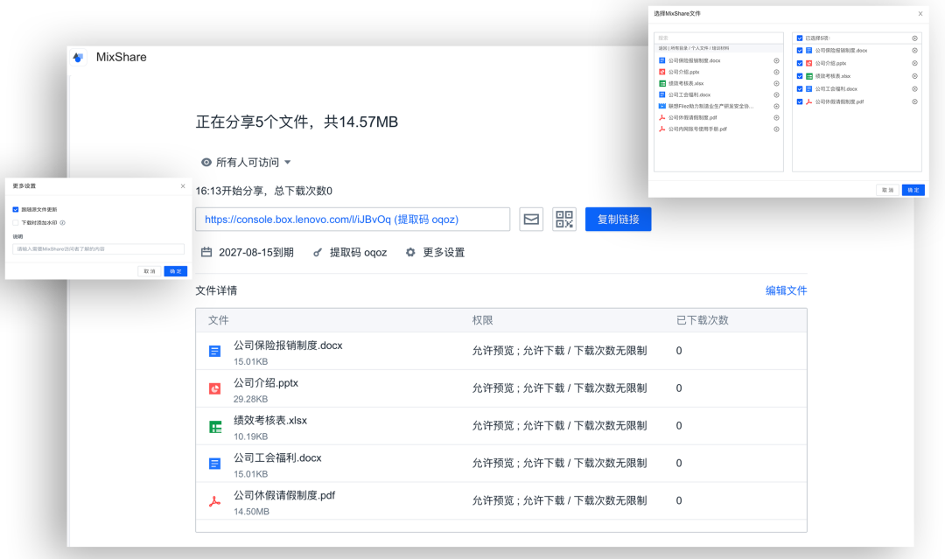Screen dimensions: 945x559
Task: Click 取消 in 选择MixShare文件 dialog
Action: click(888, 191)
